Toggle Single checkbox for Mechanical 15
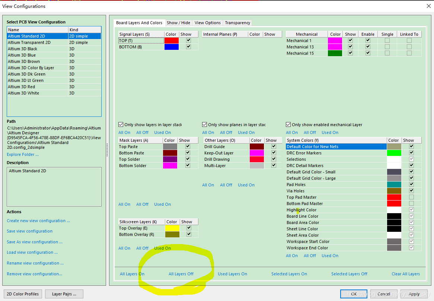The height and width of the screenshot is (301, 434). [387, 53]
